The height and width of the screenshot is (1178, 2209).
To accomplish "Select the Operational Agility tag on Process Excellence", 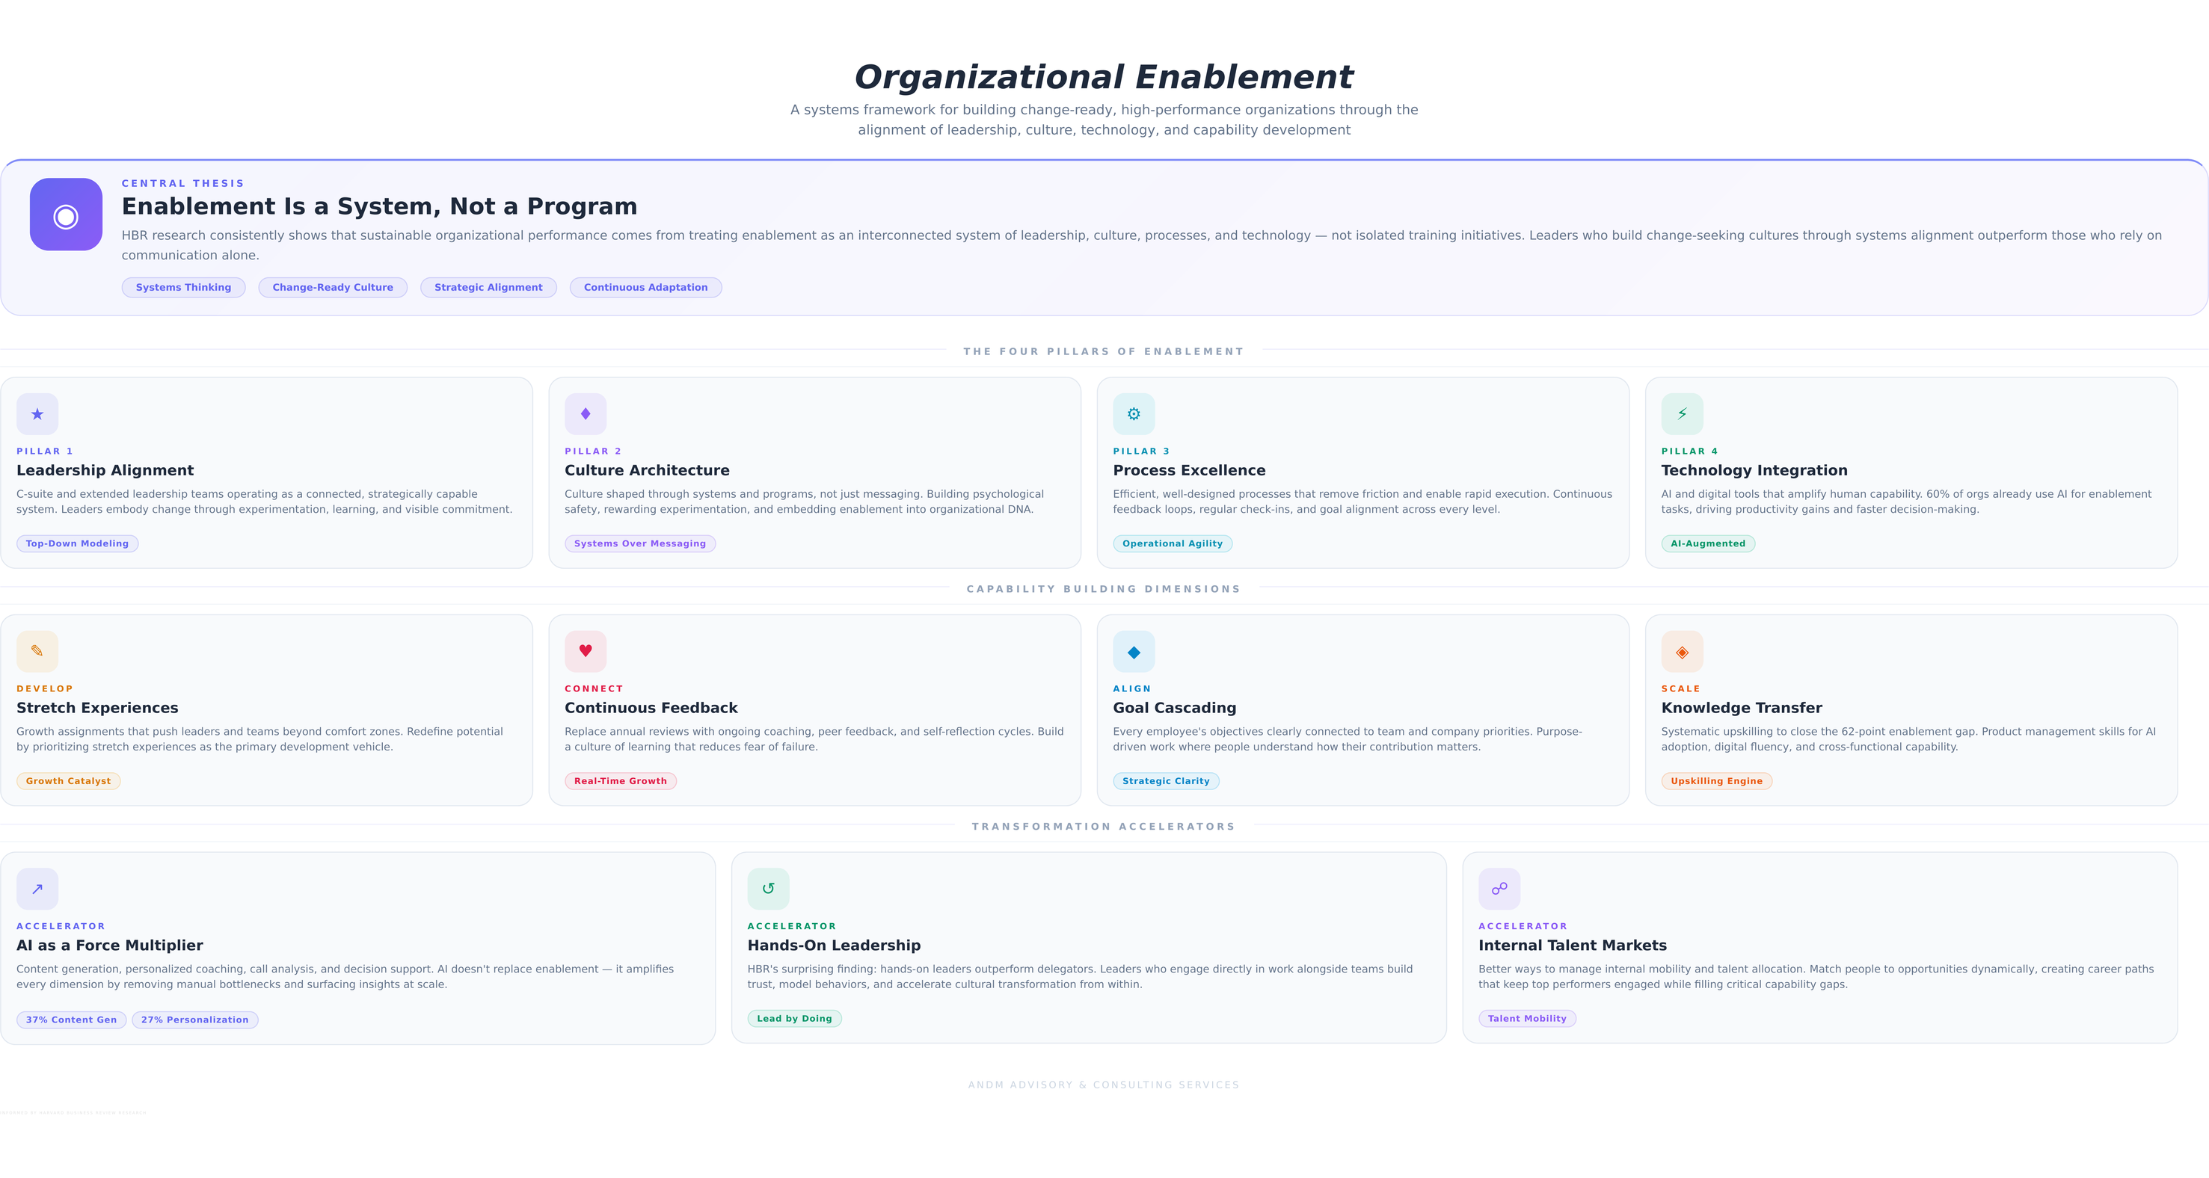I will pyautogui.click(x=1173, y=543).
